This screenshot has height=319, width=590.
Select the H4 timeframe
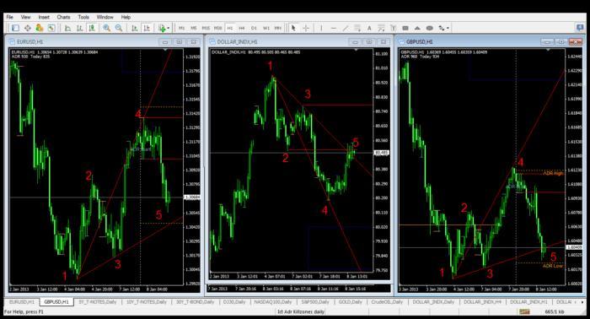pyautogui.click(x=242, y=28)
